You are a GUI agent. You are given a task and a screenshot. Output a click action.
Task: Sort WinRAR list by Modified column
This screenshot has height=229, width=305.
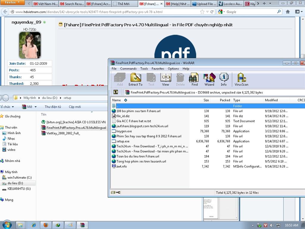[x=271, y=100]
